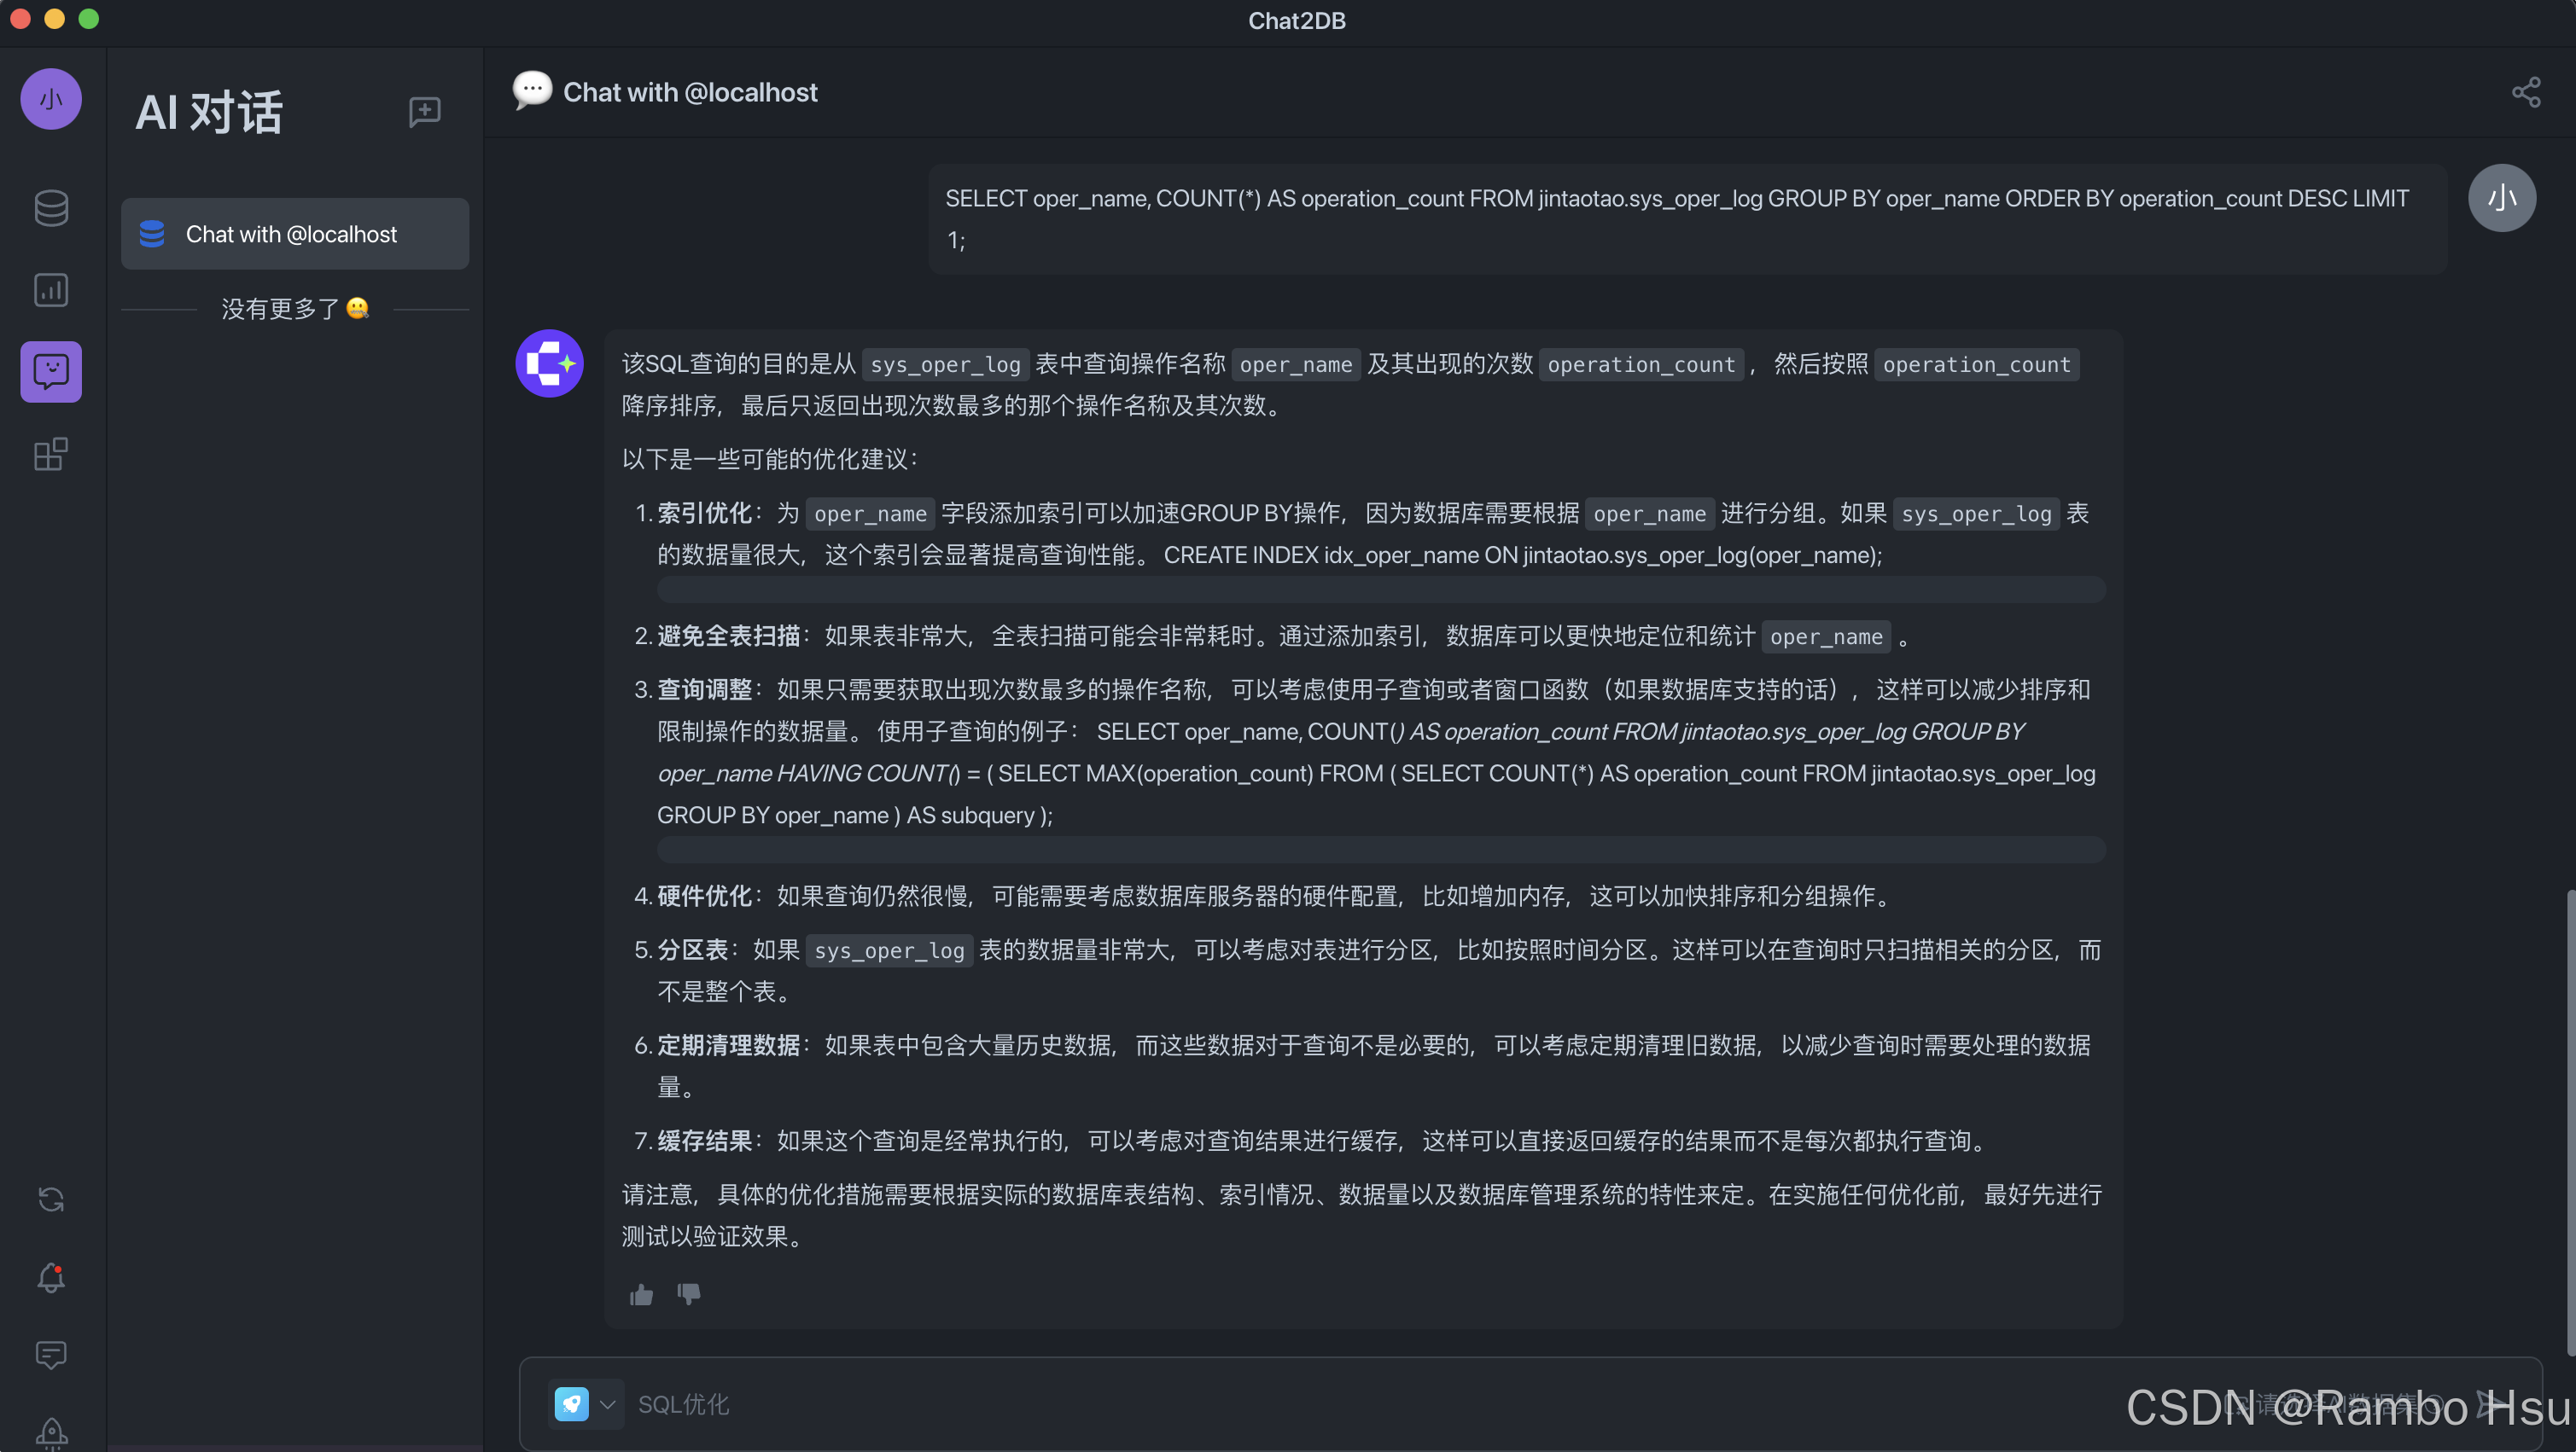The image size is (2576, 1452).
Task: Open the purple user avatar menu
Action: (x=51, y=99)
